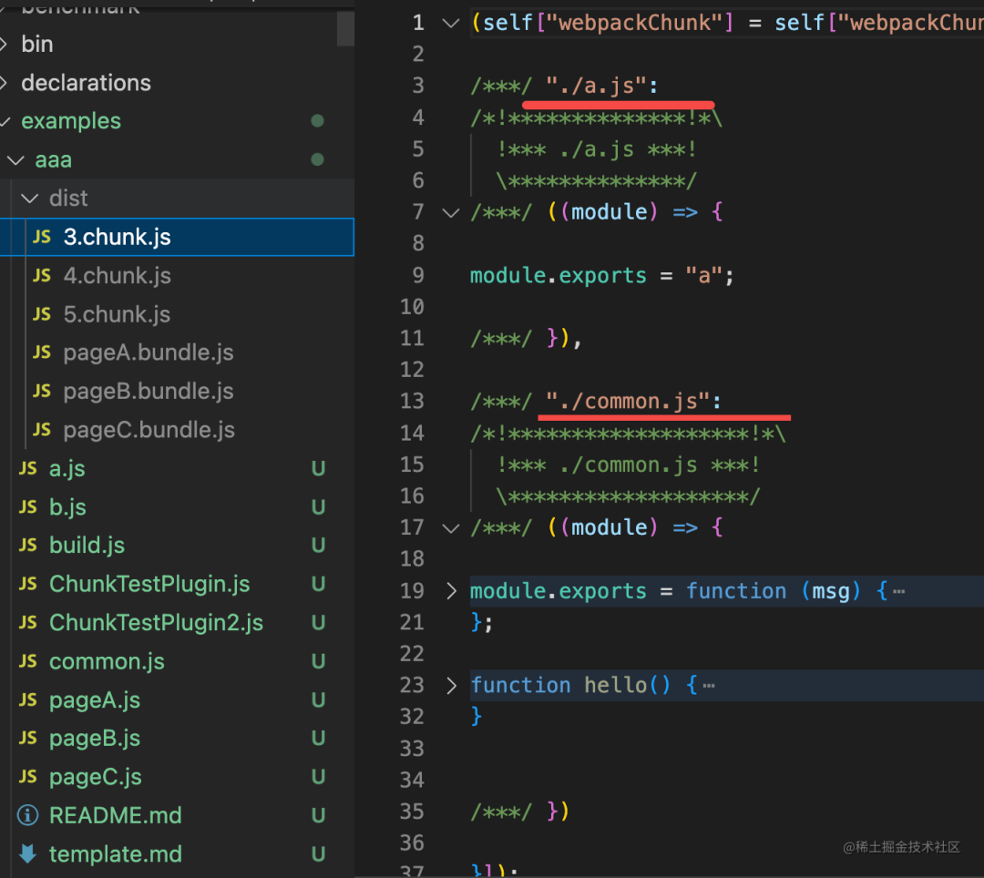Click the info icon beside README.md
Screen dimensions: 984x878
click(x=28, y=815)
